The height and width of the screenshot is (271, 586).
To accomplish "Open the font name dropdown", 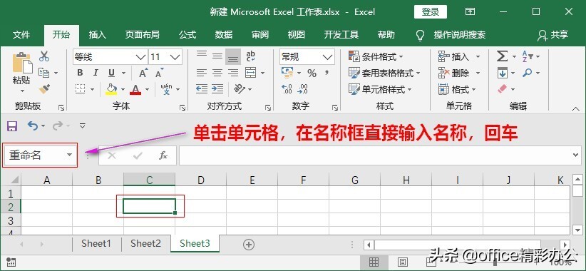I will pyautogui.click(x=141, y=57).
